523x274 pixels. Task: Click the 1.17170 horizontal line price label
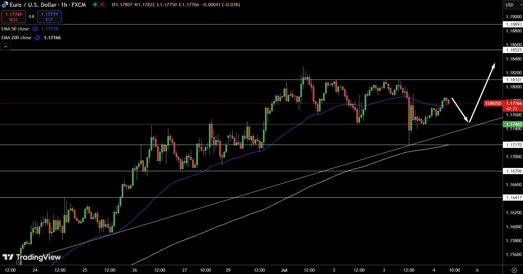click(x=514, y=145)
